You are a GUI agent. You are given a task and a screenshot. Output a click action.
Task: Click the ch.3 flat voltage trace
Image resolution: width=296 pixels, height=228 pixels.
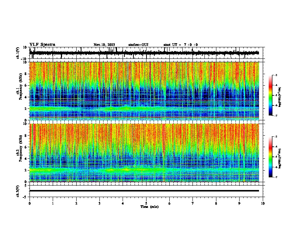point(144,191)
